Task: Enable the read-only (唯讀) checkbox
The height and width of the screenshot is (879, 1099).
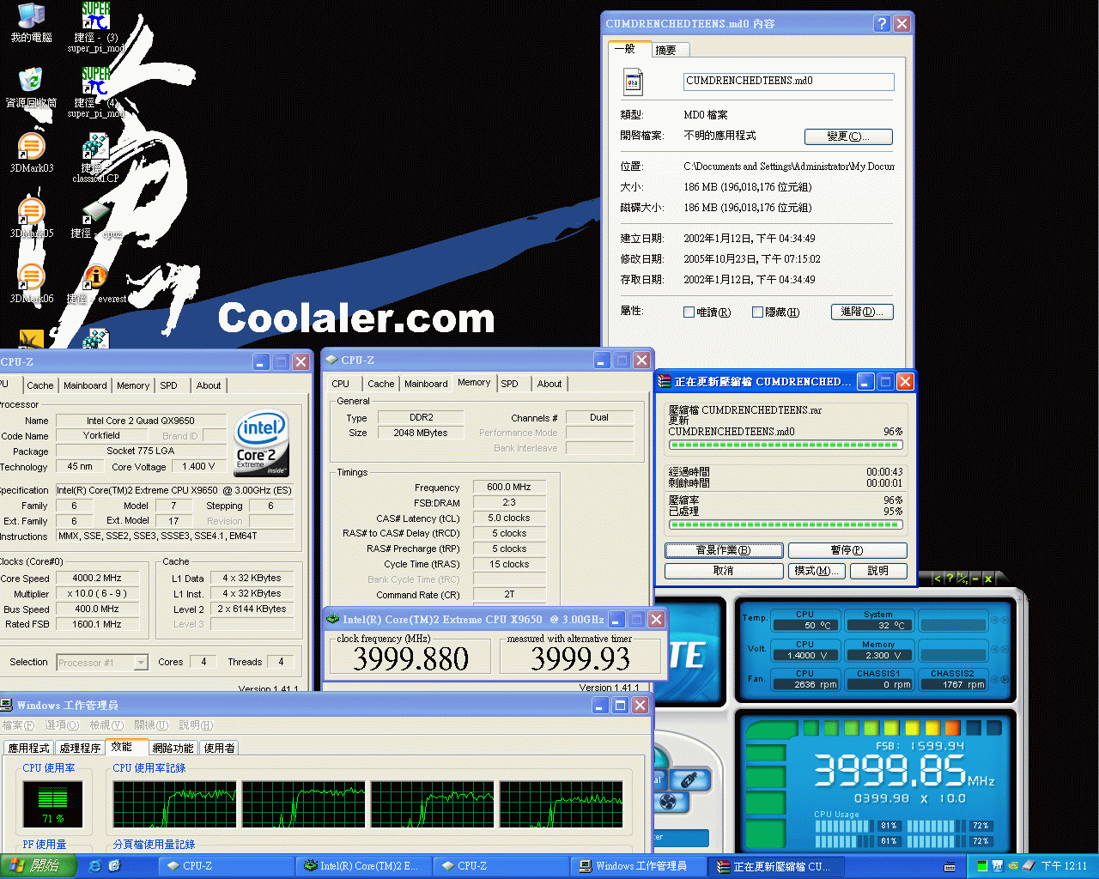Action: (x=689, y=312)
